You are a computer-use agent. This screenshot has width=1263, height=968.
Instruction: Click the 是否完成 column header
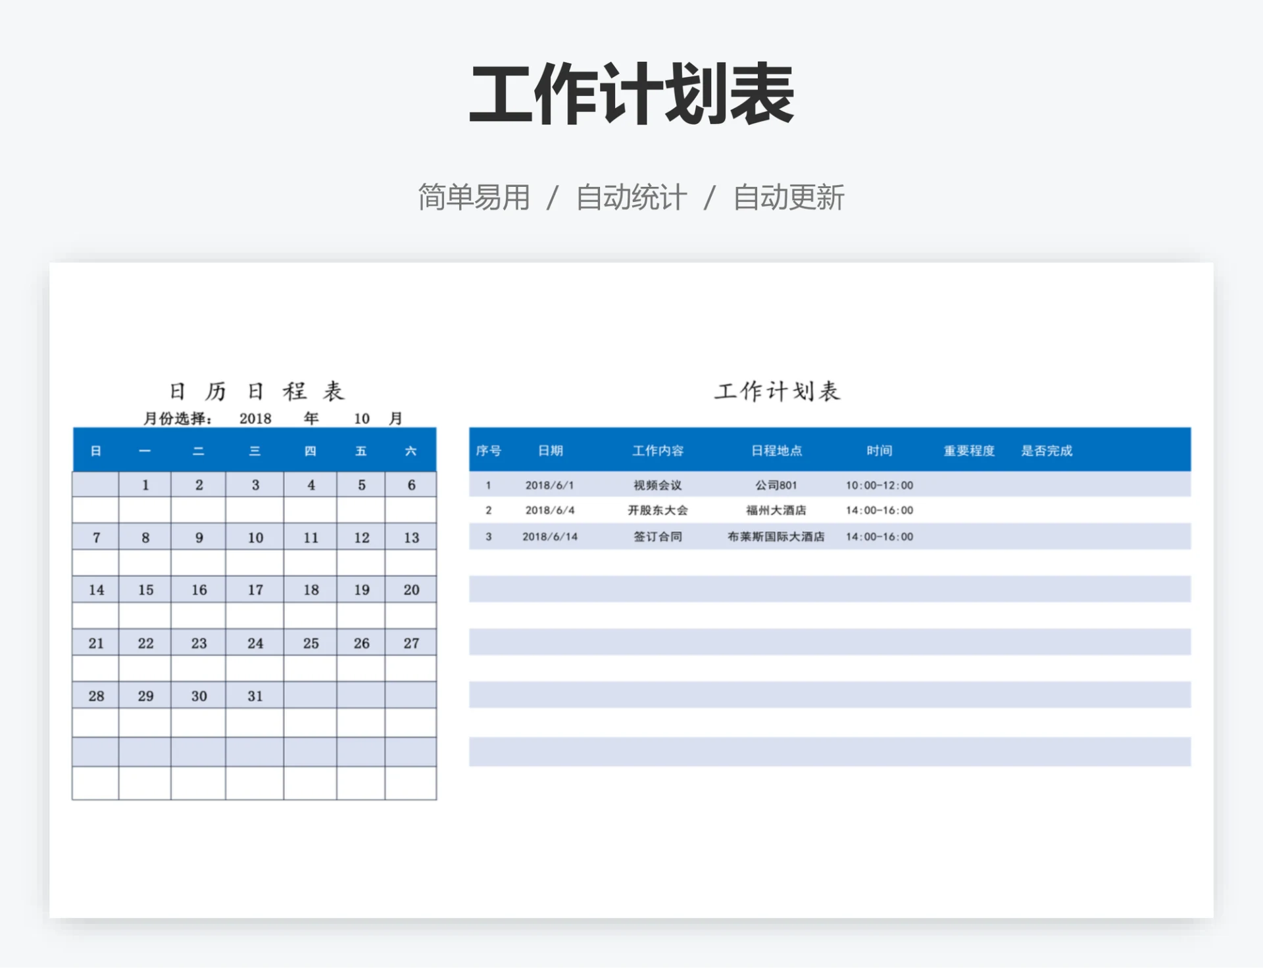tap(1047, 451)
